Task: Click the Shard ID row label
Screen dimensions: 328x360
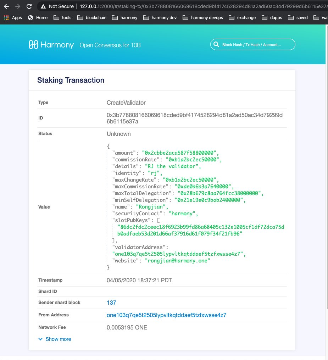Action: 48,291
